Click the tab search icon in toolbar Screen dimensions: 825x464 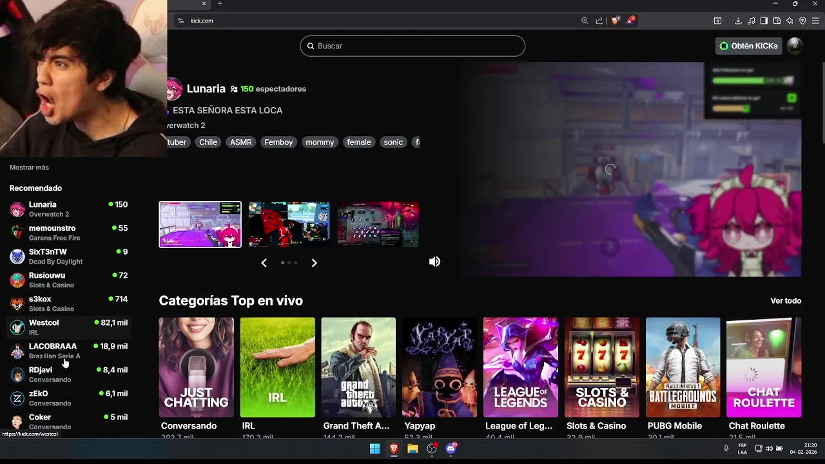[717, 21]
